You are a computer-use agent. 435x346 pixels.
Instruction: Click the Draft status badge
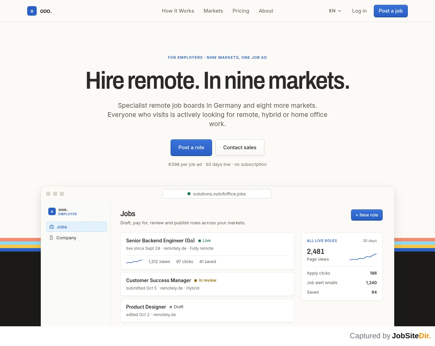(176, 307)
